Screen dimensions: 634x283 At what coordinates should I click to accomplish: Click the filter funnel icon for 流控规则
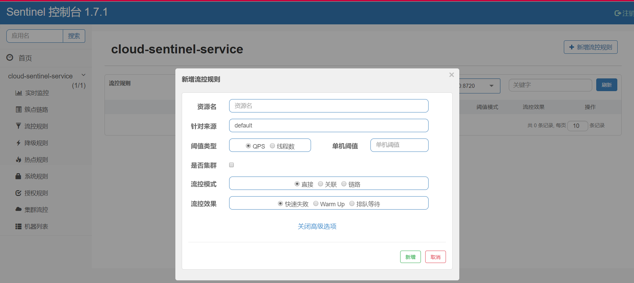pos(18,126)
